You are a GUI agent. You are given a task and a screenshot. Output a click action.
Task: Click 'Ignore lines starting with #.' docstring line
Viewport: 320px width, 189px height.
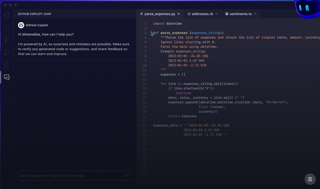[x=188, y=42]
